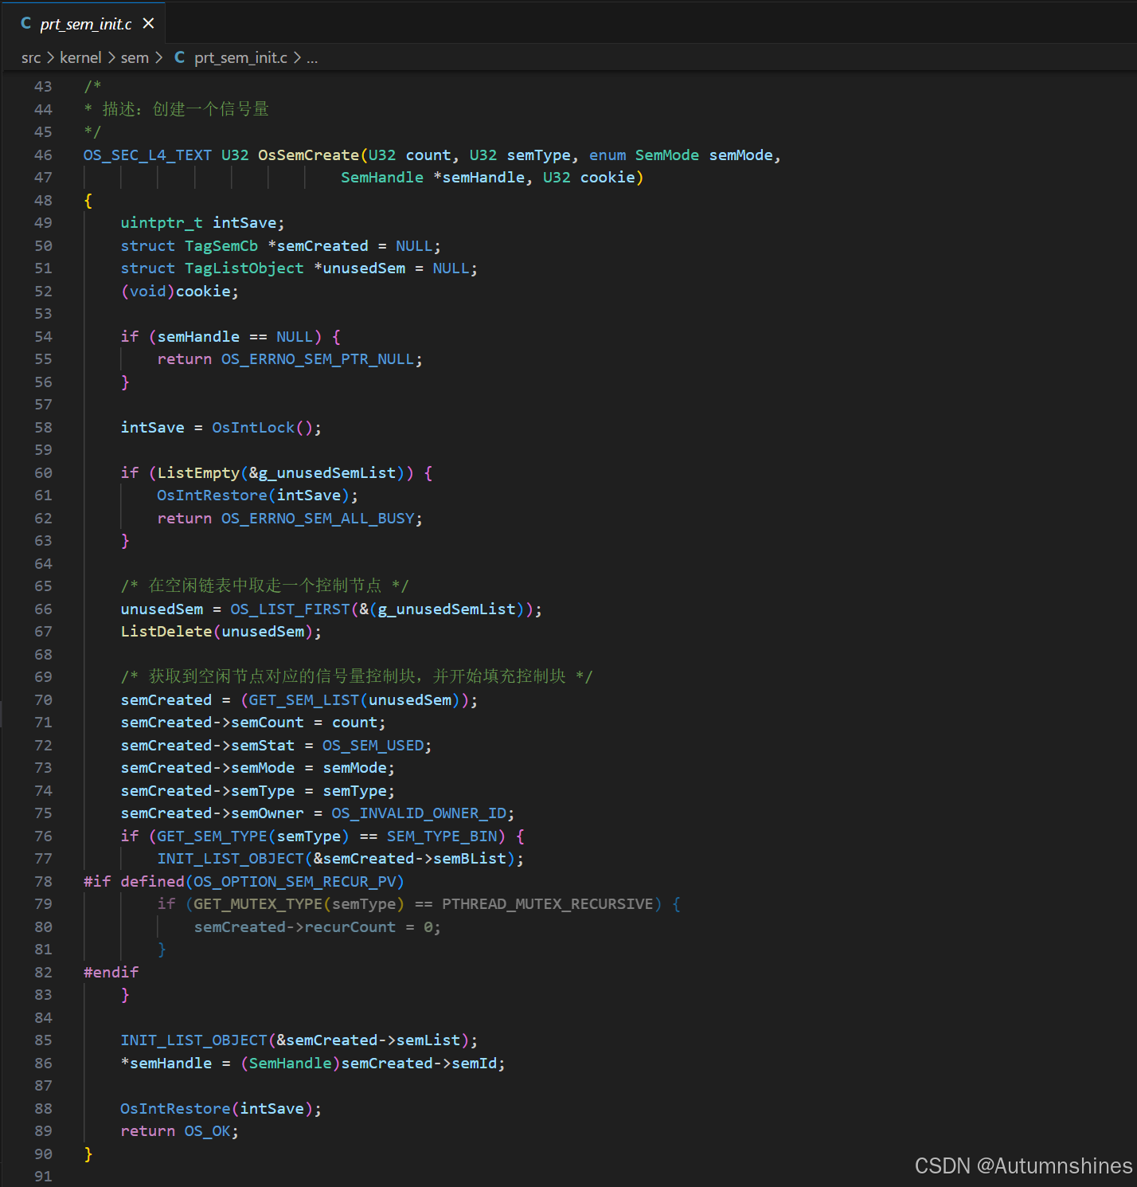Click the C language icon on the tab

tap(26, 24)
